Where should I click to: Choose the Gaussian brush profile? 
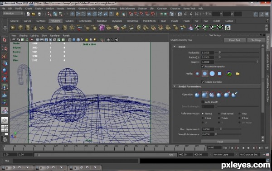pyautogui.click(x=197, y=74)
